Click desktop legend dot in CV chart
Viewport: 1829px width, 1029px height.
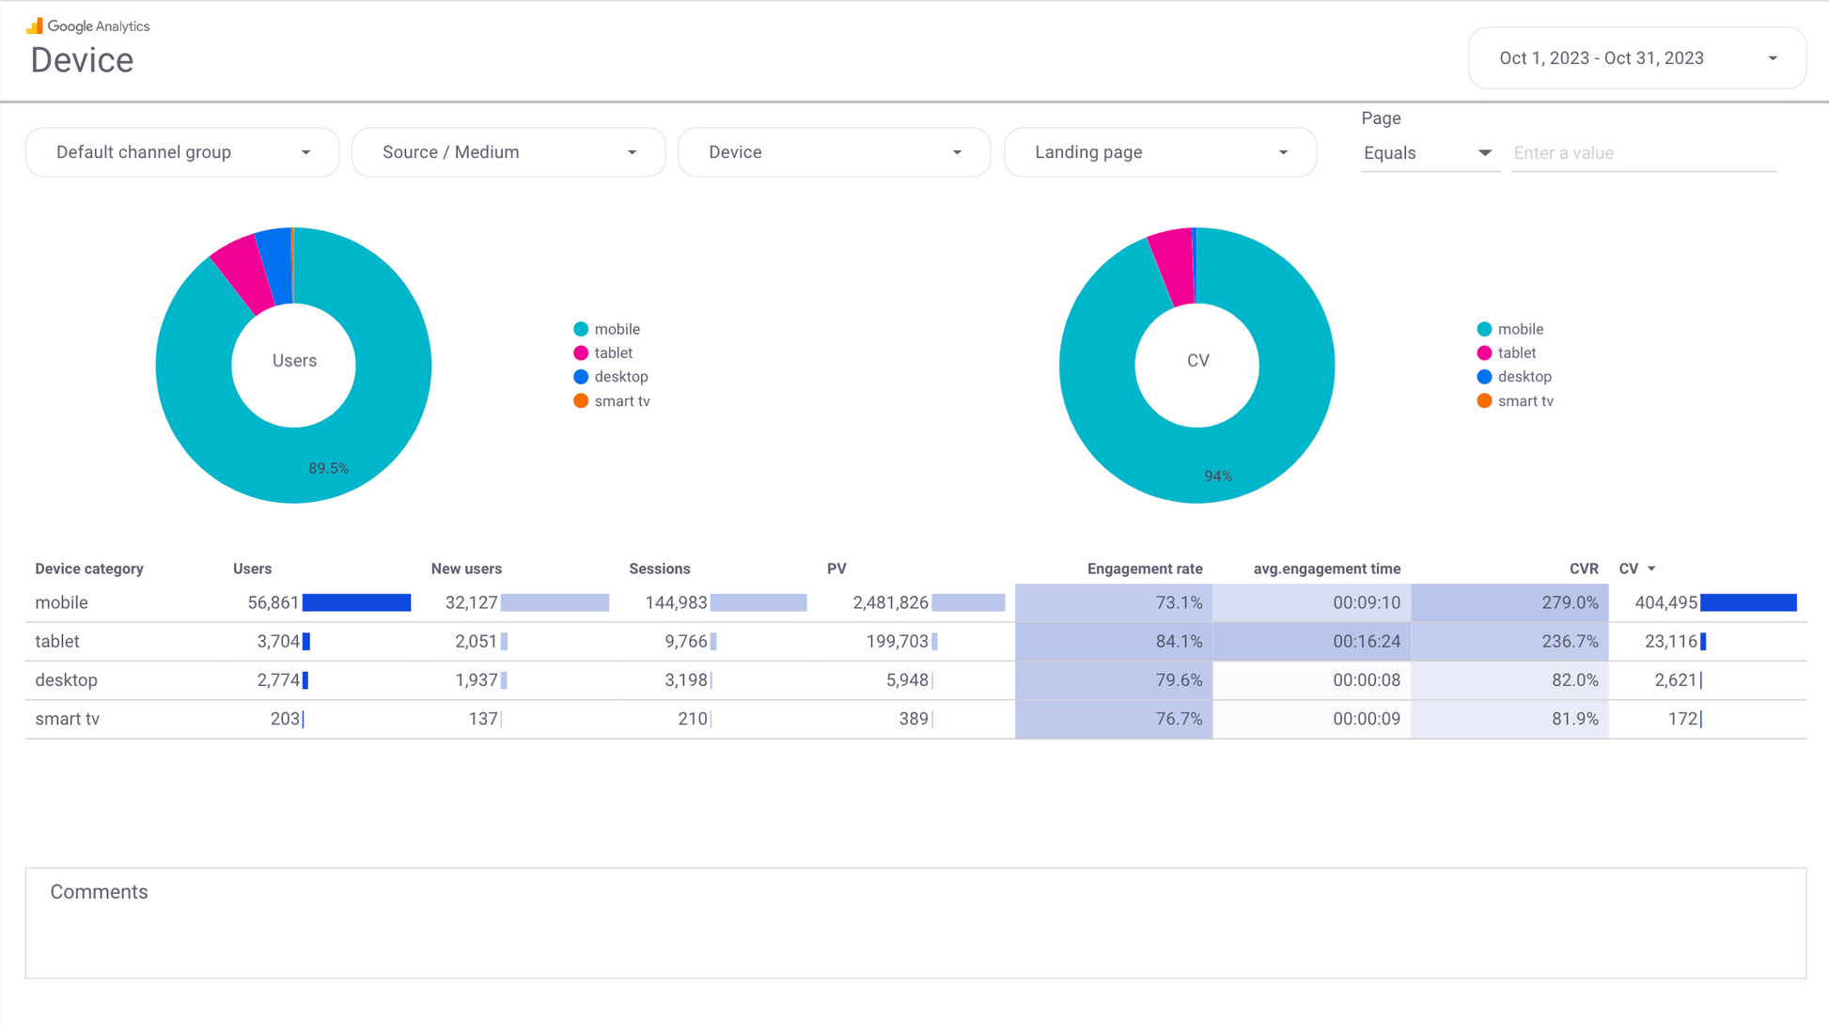1484,377
